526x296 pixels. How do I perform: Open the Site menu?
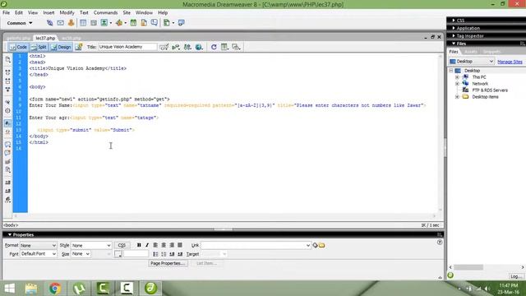(x=127, y=12)
